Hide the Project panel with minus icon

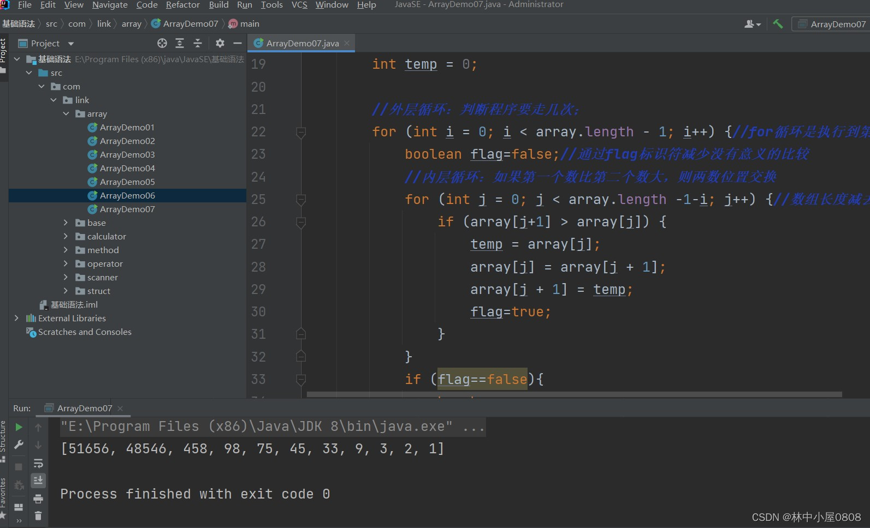tap(238, 43)
